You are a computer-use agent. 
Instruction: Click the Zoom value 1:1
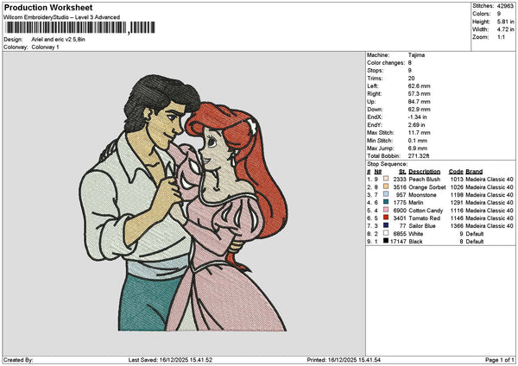[501, 37]
